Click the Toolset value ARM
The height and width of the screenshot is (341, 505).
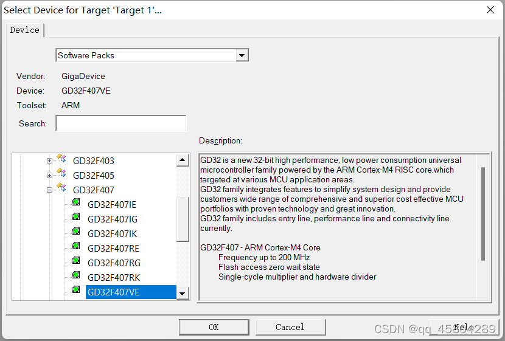(71, 105)
